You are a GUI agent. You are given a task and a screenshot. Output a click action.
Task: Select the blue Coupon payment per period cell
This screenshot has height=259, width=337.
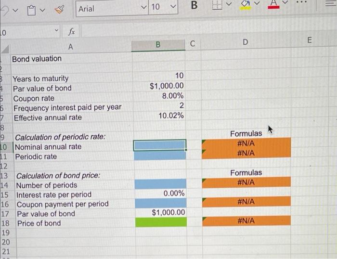click(160, 203)
